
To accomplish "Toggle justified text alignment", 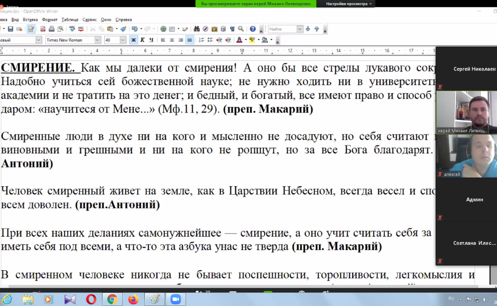I will [x=189, y=40].
